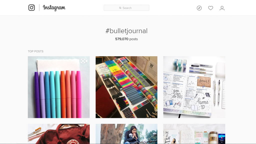Click the #bulletjournal hashtag heading

[x=126, y=31]
